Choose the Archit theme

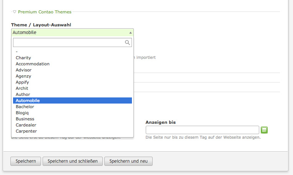tap(22, 88)
